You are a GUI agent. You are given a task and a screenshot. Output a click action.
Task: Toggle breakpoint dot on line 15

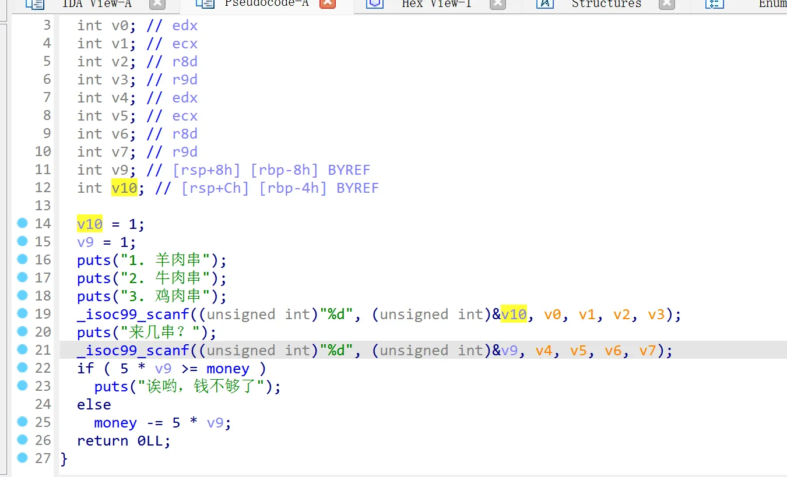pos(23,242)
